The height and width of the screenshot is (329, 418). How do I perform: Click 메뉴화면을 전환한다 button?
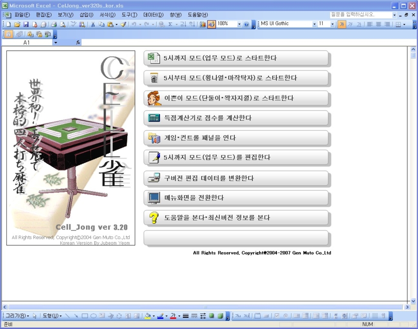[236, 197]
